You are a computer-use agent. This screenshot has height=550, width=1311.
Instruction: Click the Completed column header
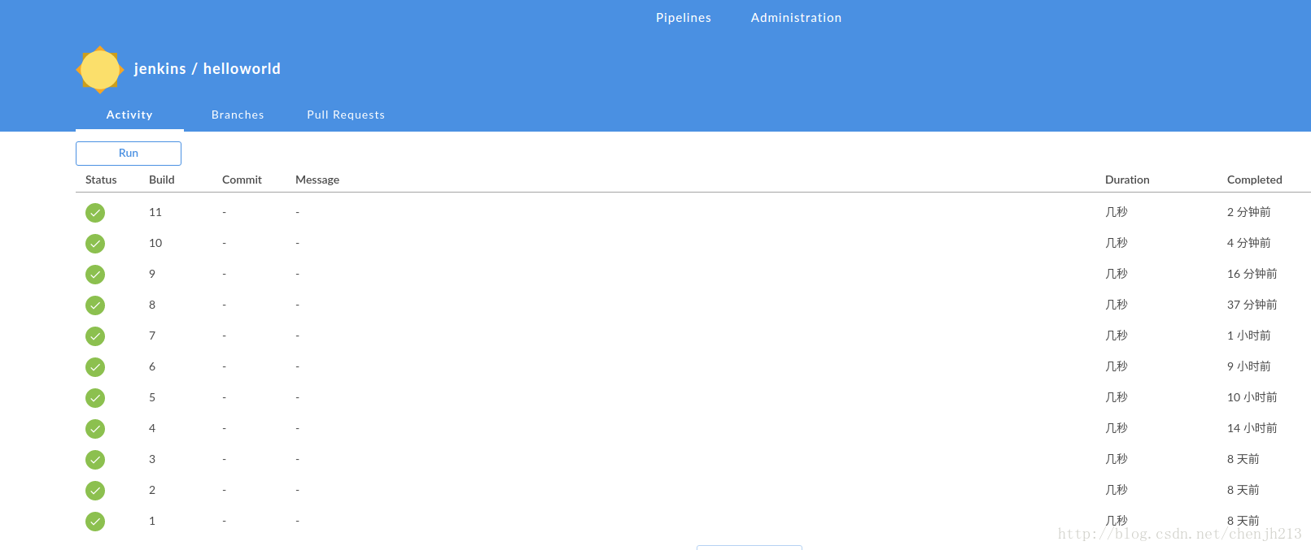click(x=1255, y=180)
